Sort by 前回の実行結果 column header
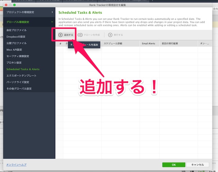218x172 pixels. 178,43
